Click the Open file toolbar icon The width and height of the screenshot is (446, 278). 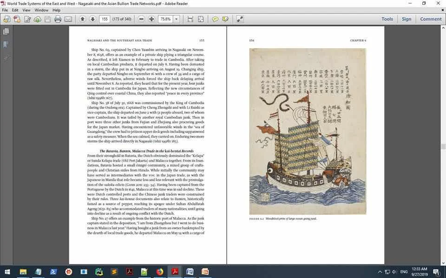pyautogui.click(x=7, y=19)
